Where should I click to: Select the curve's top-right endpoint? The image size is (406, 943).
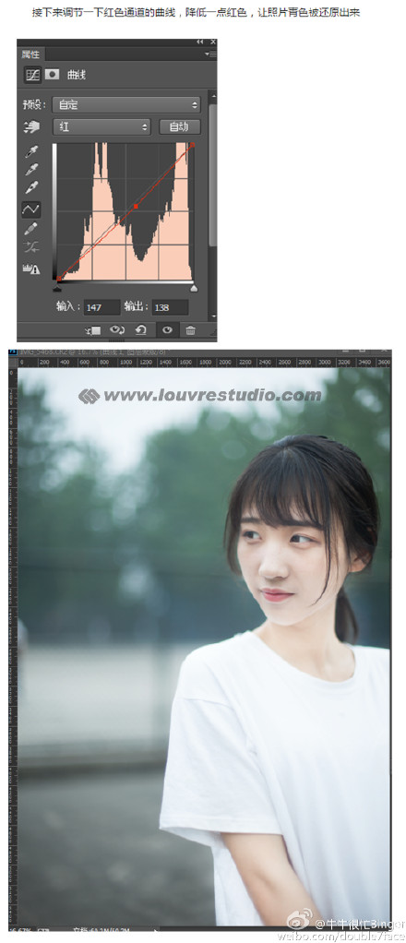pos(193,144)
